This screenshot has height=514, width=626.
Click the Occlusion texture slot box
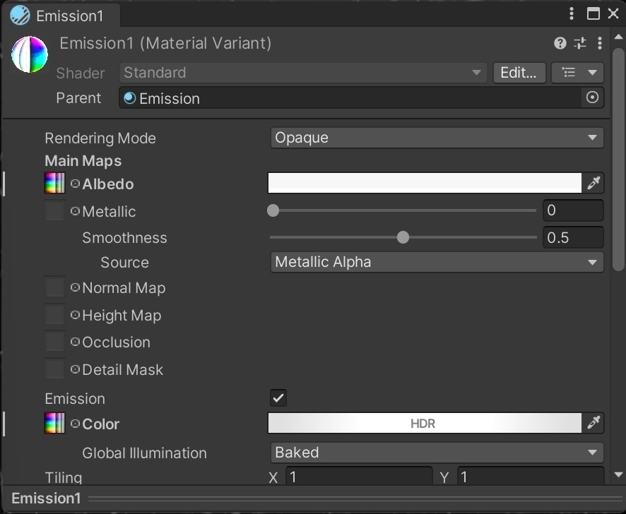click(x=54, y=342)
